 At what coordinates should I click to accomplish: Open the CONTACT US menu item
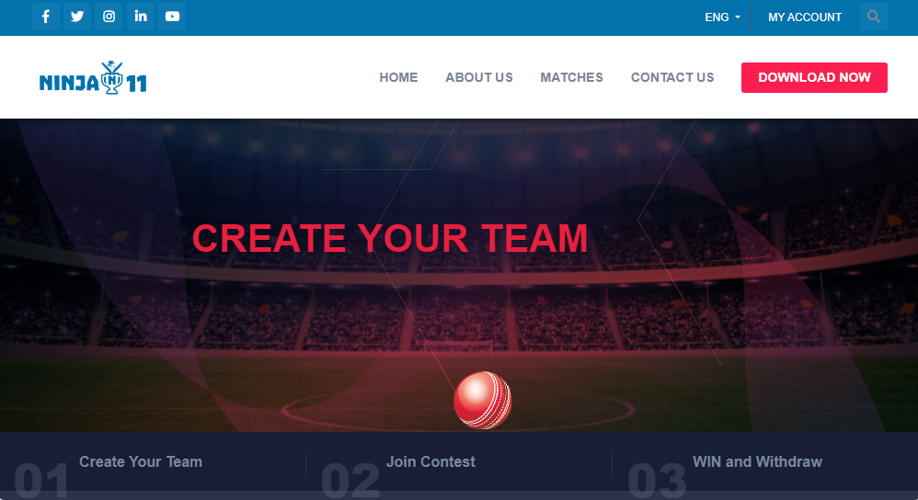click(672, 77)
